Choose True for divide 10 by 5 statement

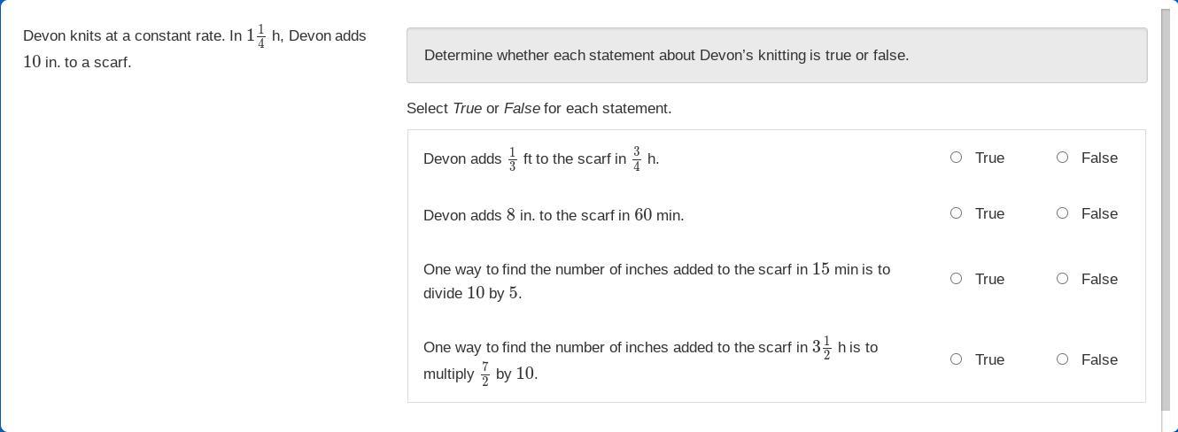pos(956,279)
